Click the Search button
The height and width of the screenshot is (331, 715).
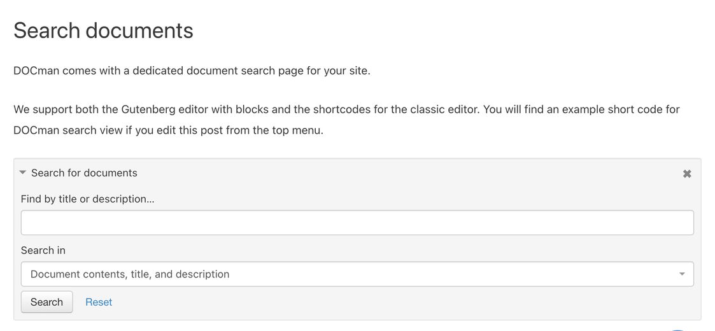click(46, 302)
